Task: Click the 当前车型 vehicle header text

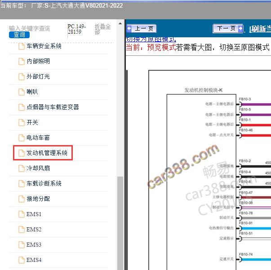Action: point(62,5)
